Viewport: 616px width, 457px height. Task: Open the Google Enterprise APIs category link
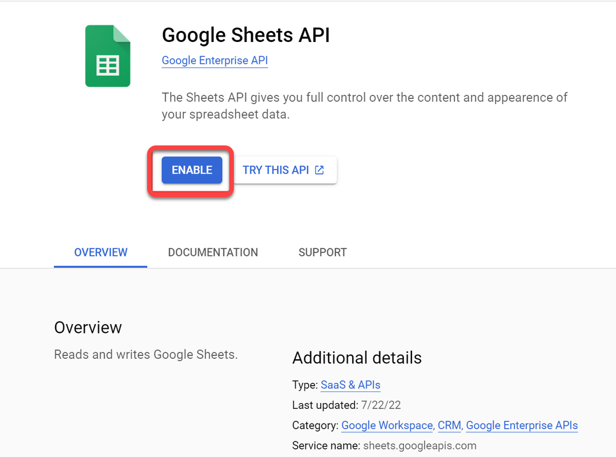click(522, 425)
